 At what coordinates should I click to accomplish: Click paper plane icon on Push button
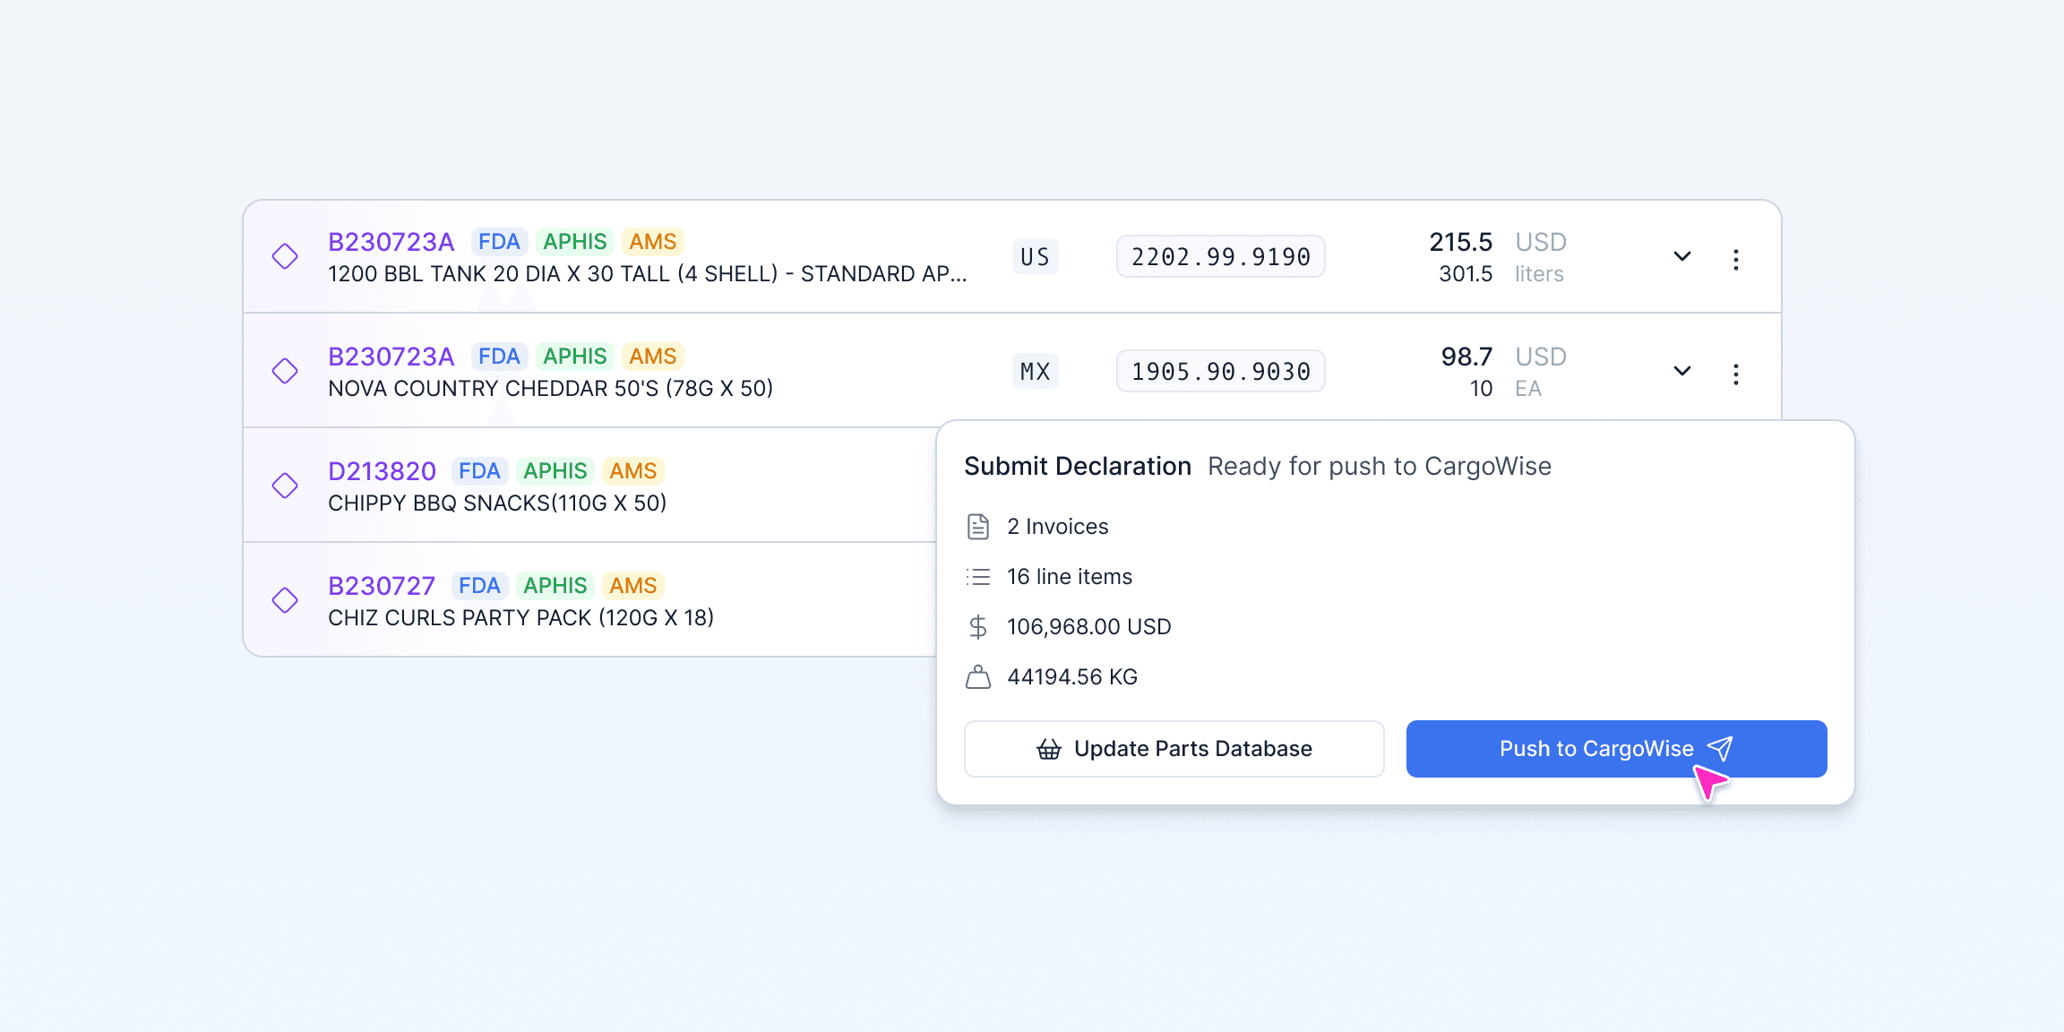[1720, 748]
